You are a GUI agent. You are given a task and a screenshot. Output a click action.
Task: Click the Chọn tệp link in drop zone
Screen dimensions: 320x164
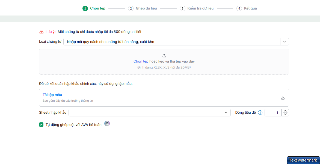pyautogui.click(x=141, y=61)
